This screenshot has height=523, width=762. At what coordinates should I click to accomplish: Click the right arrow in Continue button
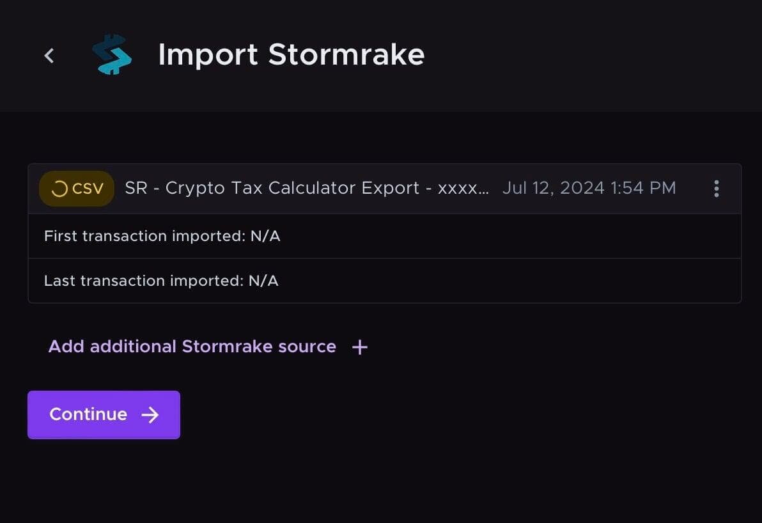point(150,414)
